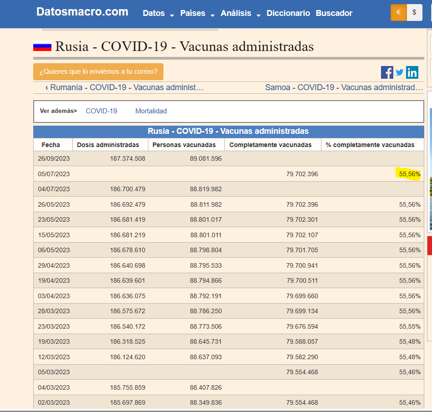Select the value 88.637.093
Viewport: 432px width, 412px height.
click(x=206, y=357)
